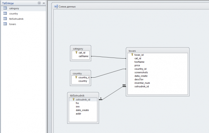This screenshot has width=209, height=133.
Task: Select the inventar_num field in tovars
Action: pyautogui.click(x=142, y=83)
